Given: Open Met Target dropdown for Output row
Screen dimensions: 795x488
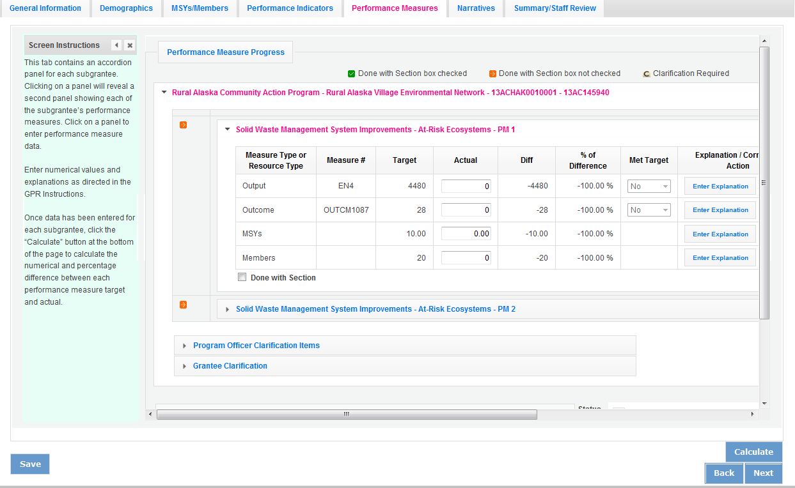Looking at the screenshot, I should 649,187.
